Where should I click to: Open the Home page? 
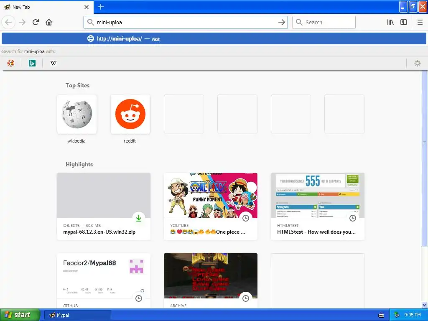point(49,23)
